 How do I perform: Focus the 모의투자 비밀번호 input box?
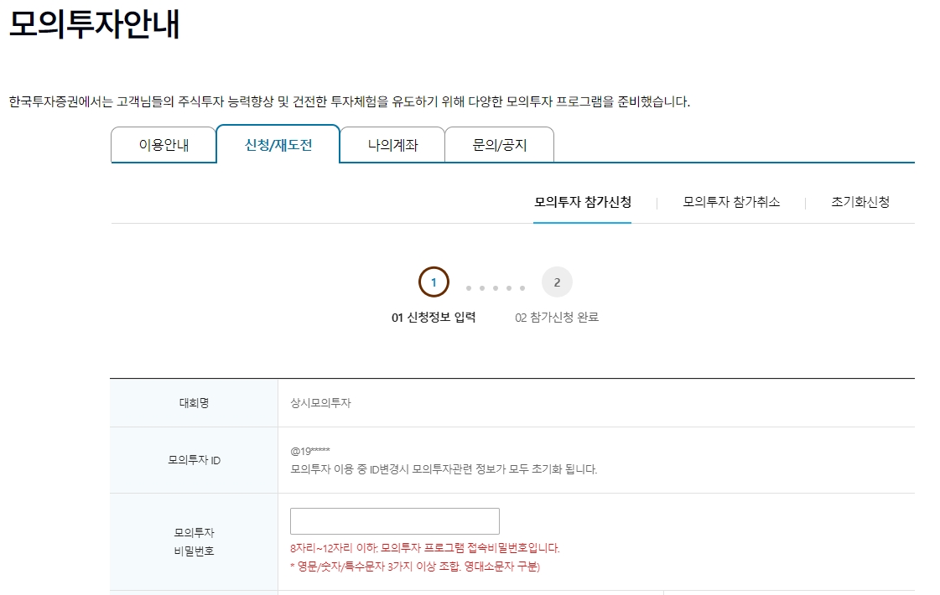(395, 521)
